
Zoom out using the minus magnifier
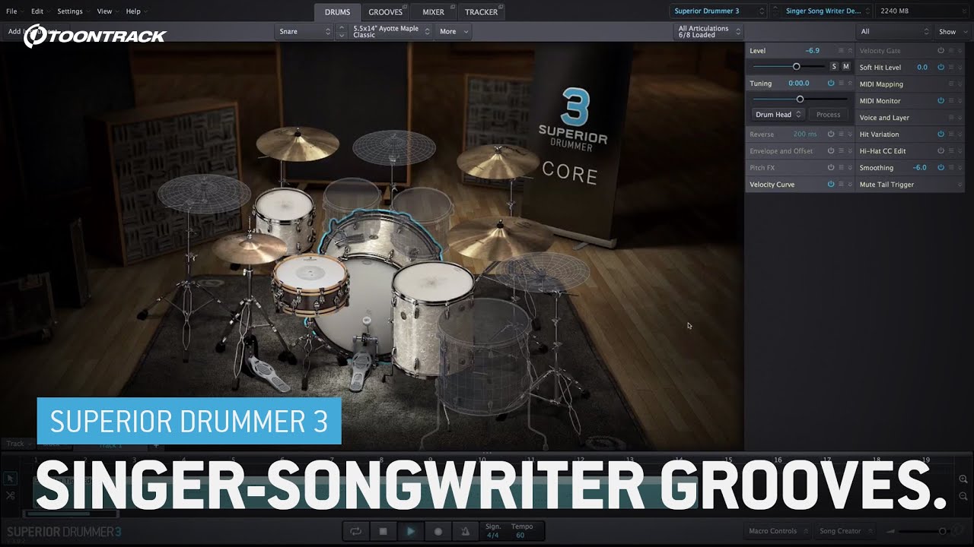pos(963,495)
